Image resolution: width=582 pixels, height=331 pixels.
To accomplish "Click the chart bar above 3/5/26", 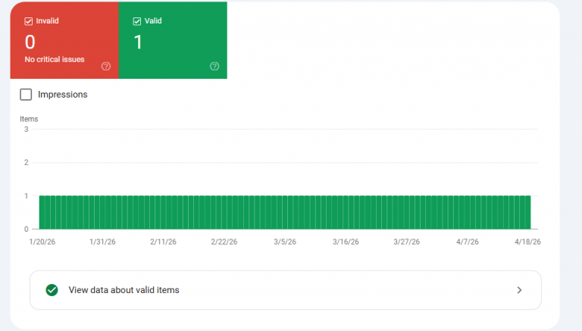I will click(285, 212).
